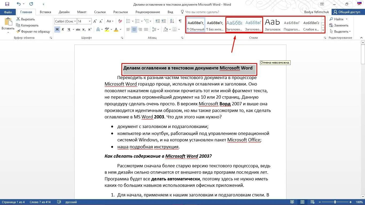Expand the line spacing options
This screenshot has height=205, width=365.
pos(158,29)
